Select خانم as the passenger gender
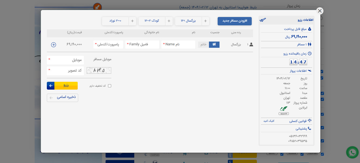This screenshot has width=360, height=163. click(203, 45)
